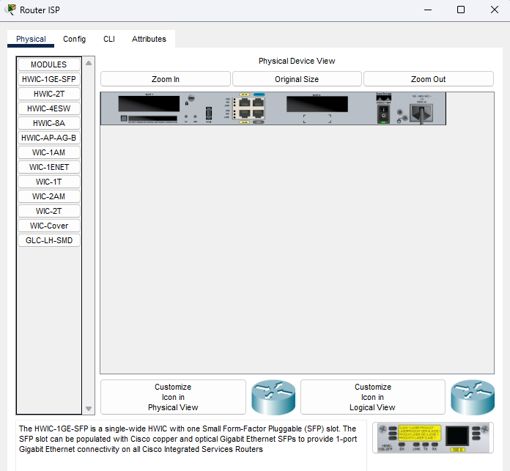Screen dimensions: 510x471
Task: Click the module list scroll down arrow
Action: click(x=89, y=409)
